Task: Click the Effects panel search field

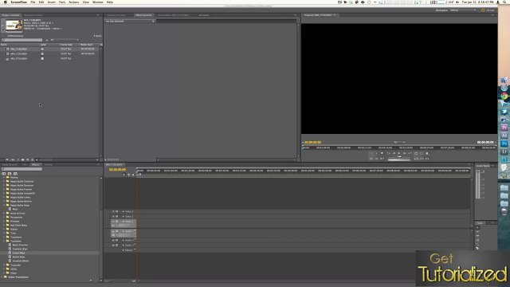Action: [x=22, y=169]
